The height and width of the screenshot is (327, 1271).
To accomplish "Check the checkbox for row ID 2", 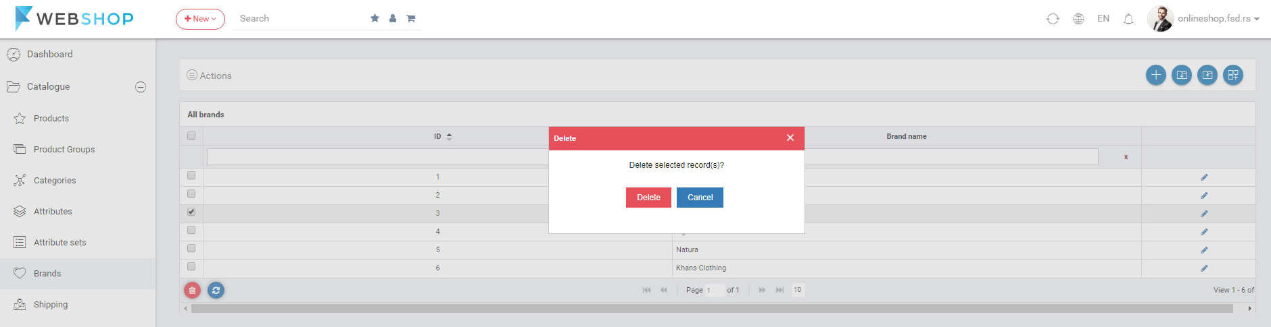I will click(x=191, y=194).
